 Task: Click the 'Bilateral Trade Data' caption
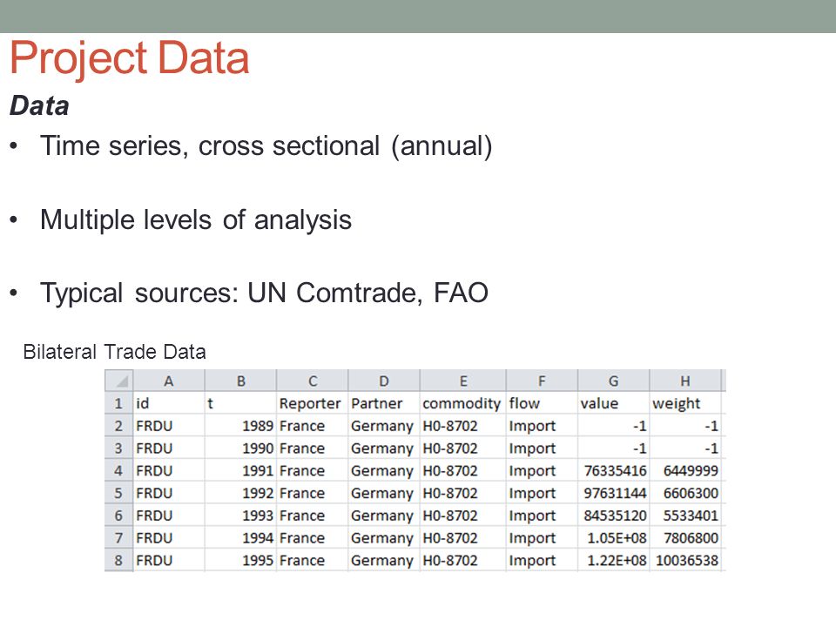point(114,352)
